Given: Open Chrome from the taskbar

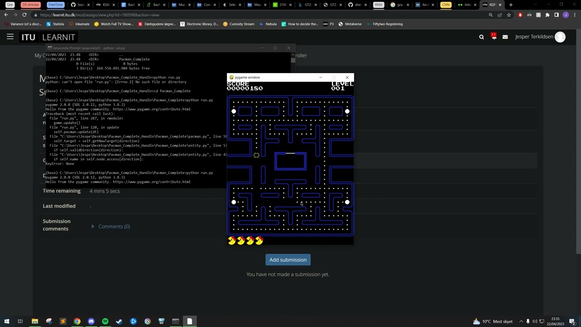Looking at the screenshot, I should click(x=77, y=322).
